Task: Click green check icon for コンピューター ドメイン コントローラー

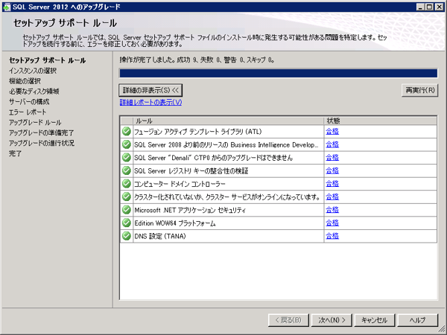Action: coord(127,184)
